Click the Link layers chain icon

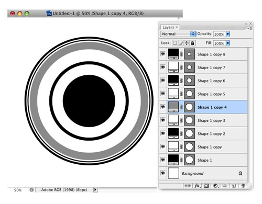188,186
